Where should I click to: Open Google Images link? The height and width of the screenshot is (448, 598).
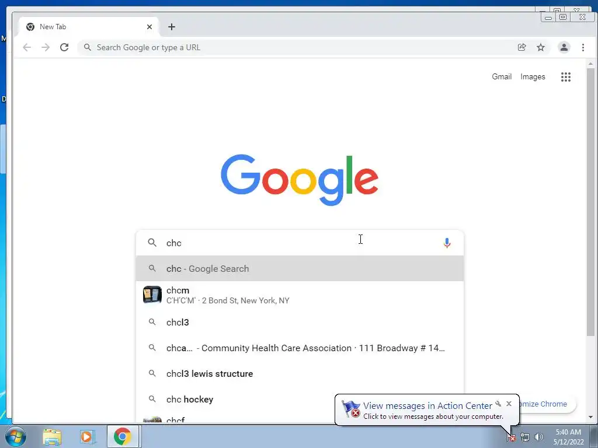tap(533, 76)
